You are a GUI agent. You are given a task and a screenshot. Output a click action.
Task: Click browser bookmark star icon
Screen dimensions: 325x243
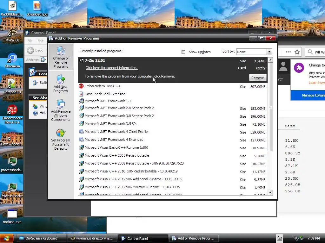[297, 52]
